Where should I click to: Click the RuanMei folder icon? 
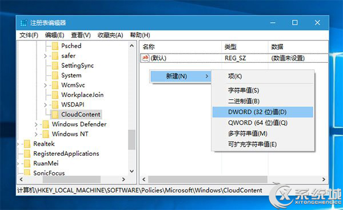[x=27, y=163]
